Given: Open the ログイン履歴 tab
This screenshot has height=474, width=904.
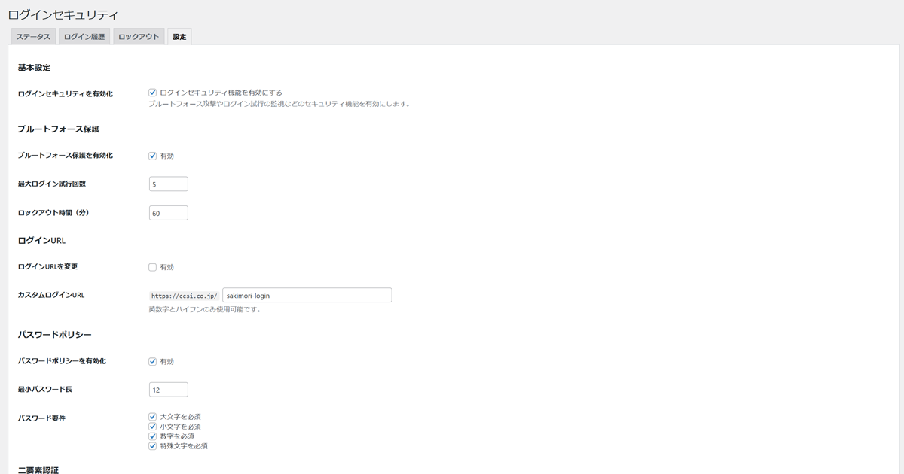Looking at the screenshot, I should click(84, 37).
